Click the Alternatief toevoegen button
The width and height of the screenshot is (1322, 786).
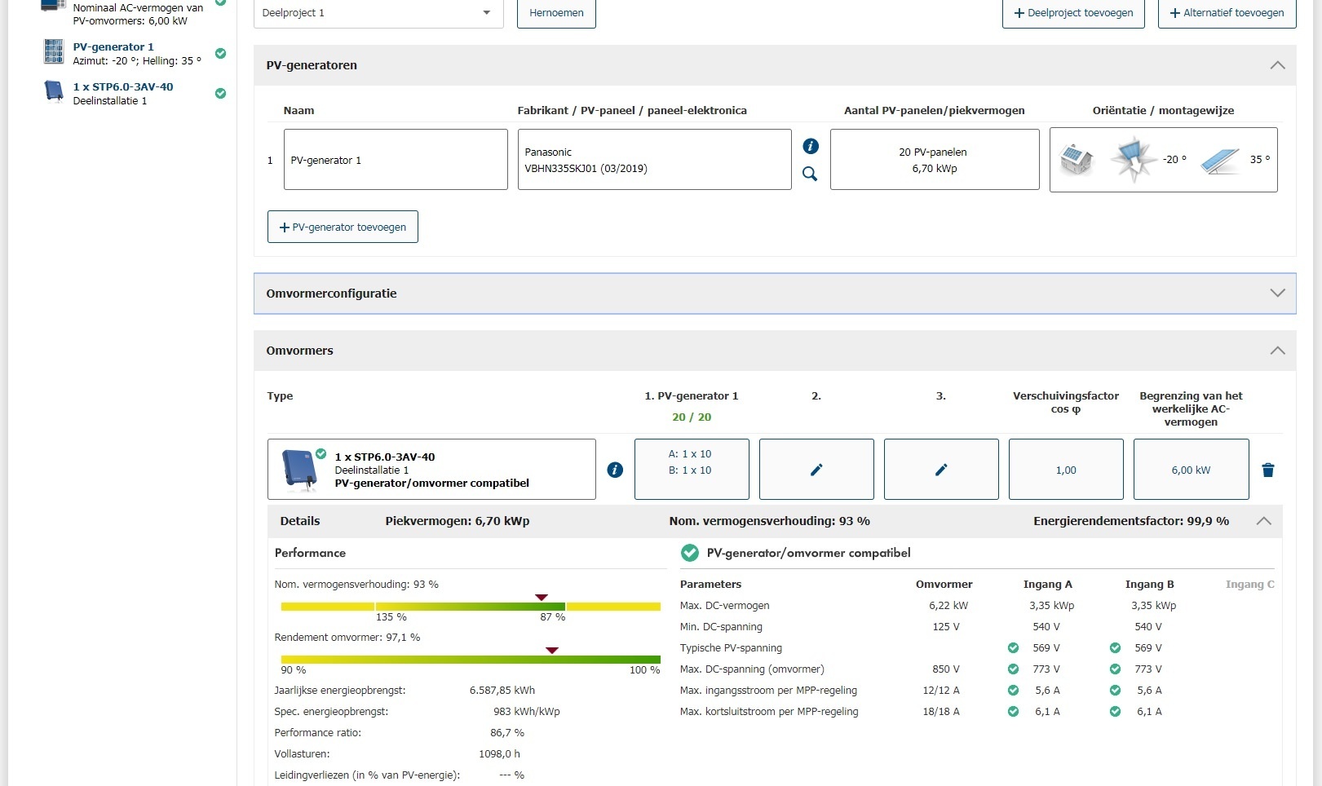pos(1227,13)
